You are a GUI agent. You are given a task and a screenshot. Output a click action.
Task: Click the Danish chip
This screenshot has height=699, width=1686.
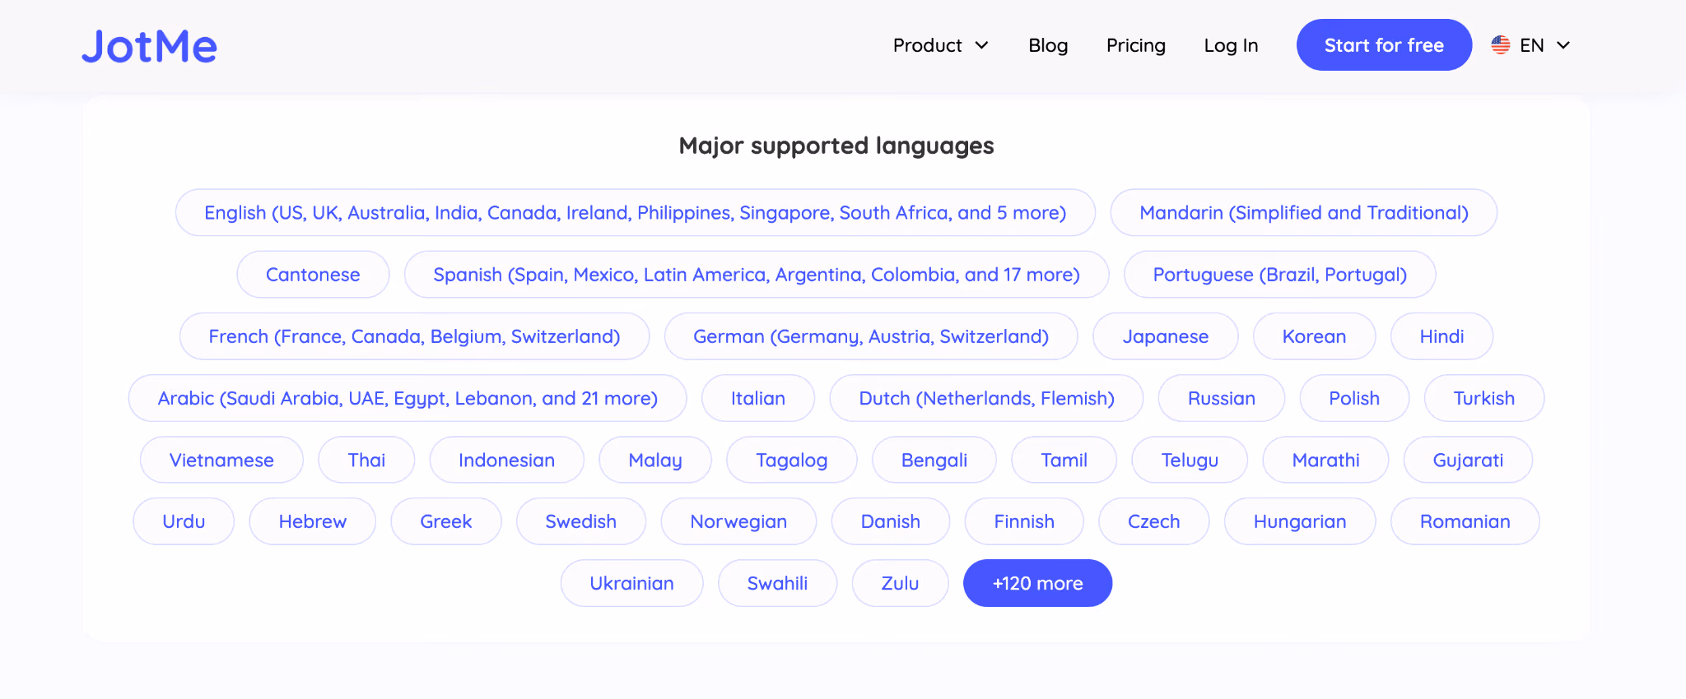click(x=890, y=521)
